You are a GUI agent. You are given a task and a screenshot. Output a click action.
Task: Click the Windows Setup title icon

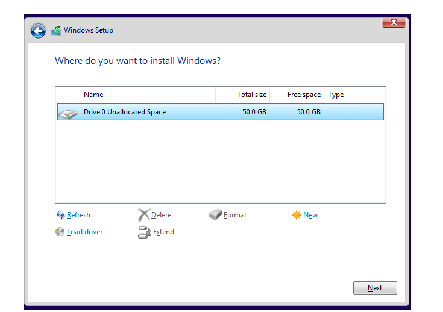(x=56, y=31)
